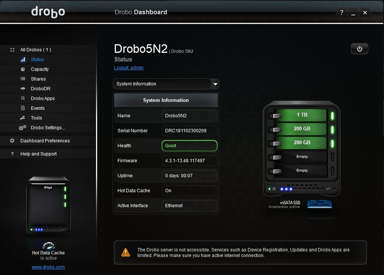Open the System Information combo box

[166, 84]
